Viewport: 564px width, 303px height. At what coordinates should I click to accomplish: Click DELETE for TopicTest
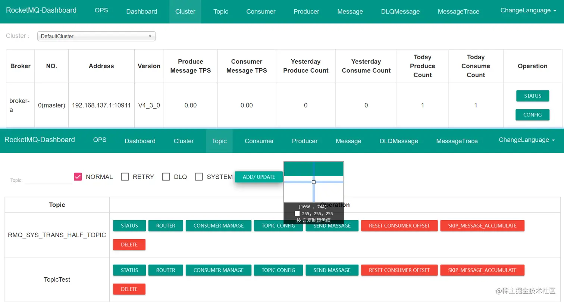[129, 289]
